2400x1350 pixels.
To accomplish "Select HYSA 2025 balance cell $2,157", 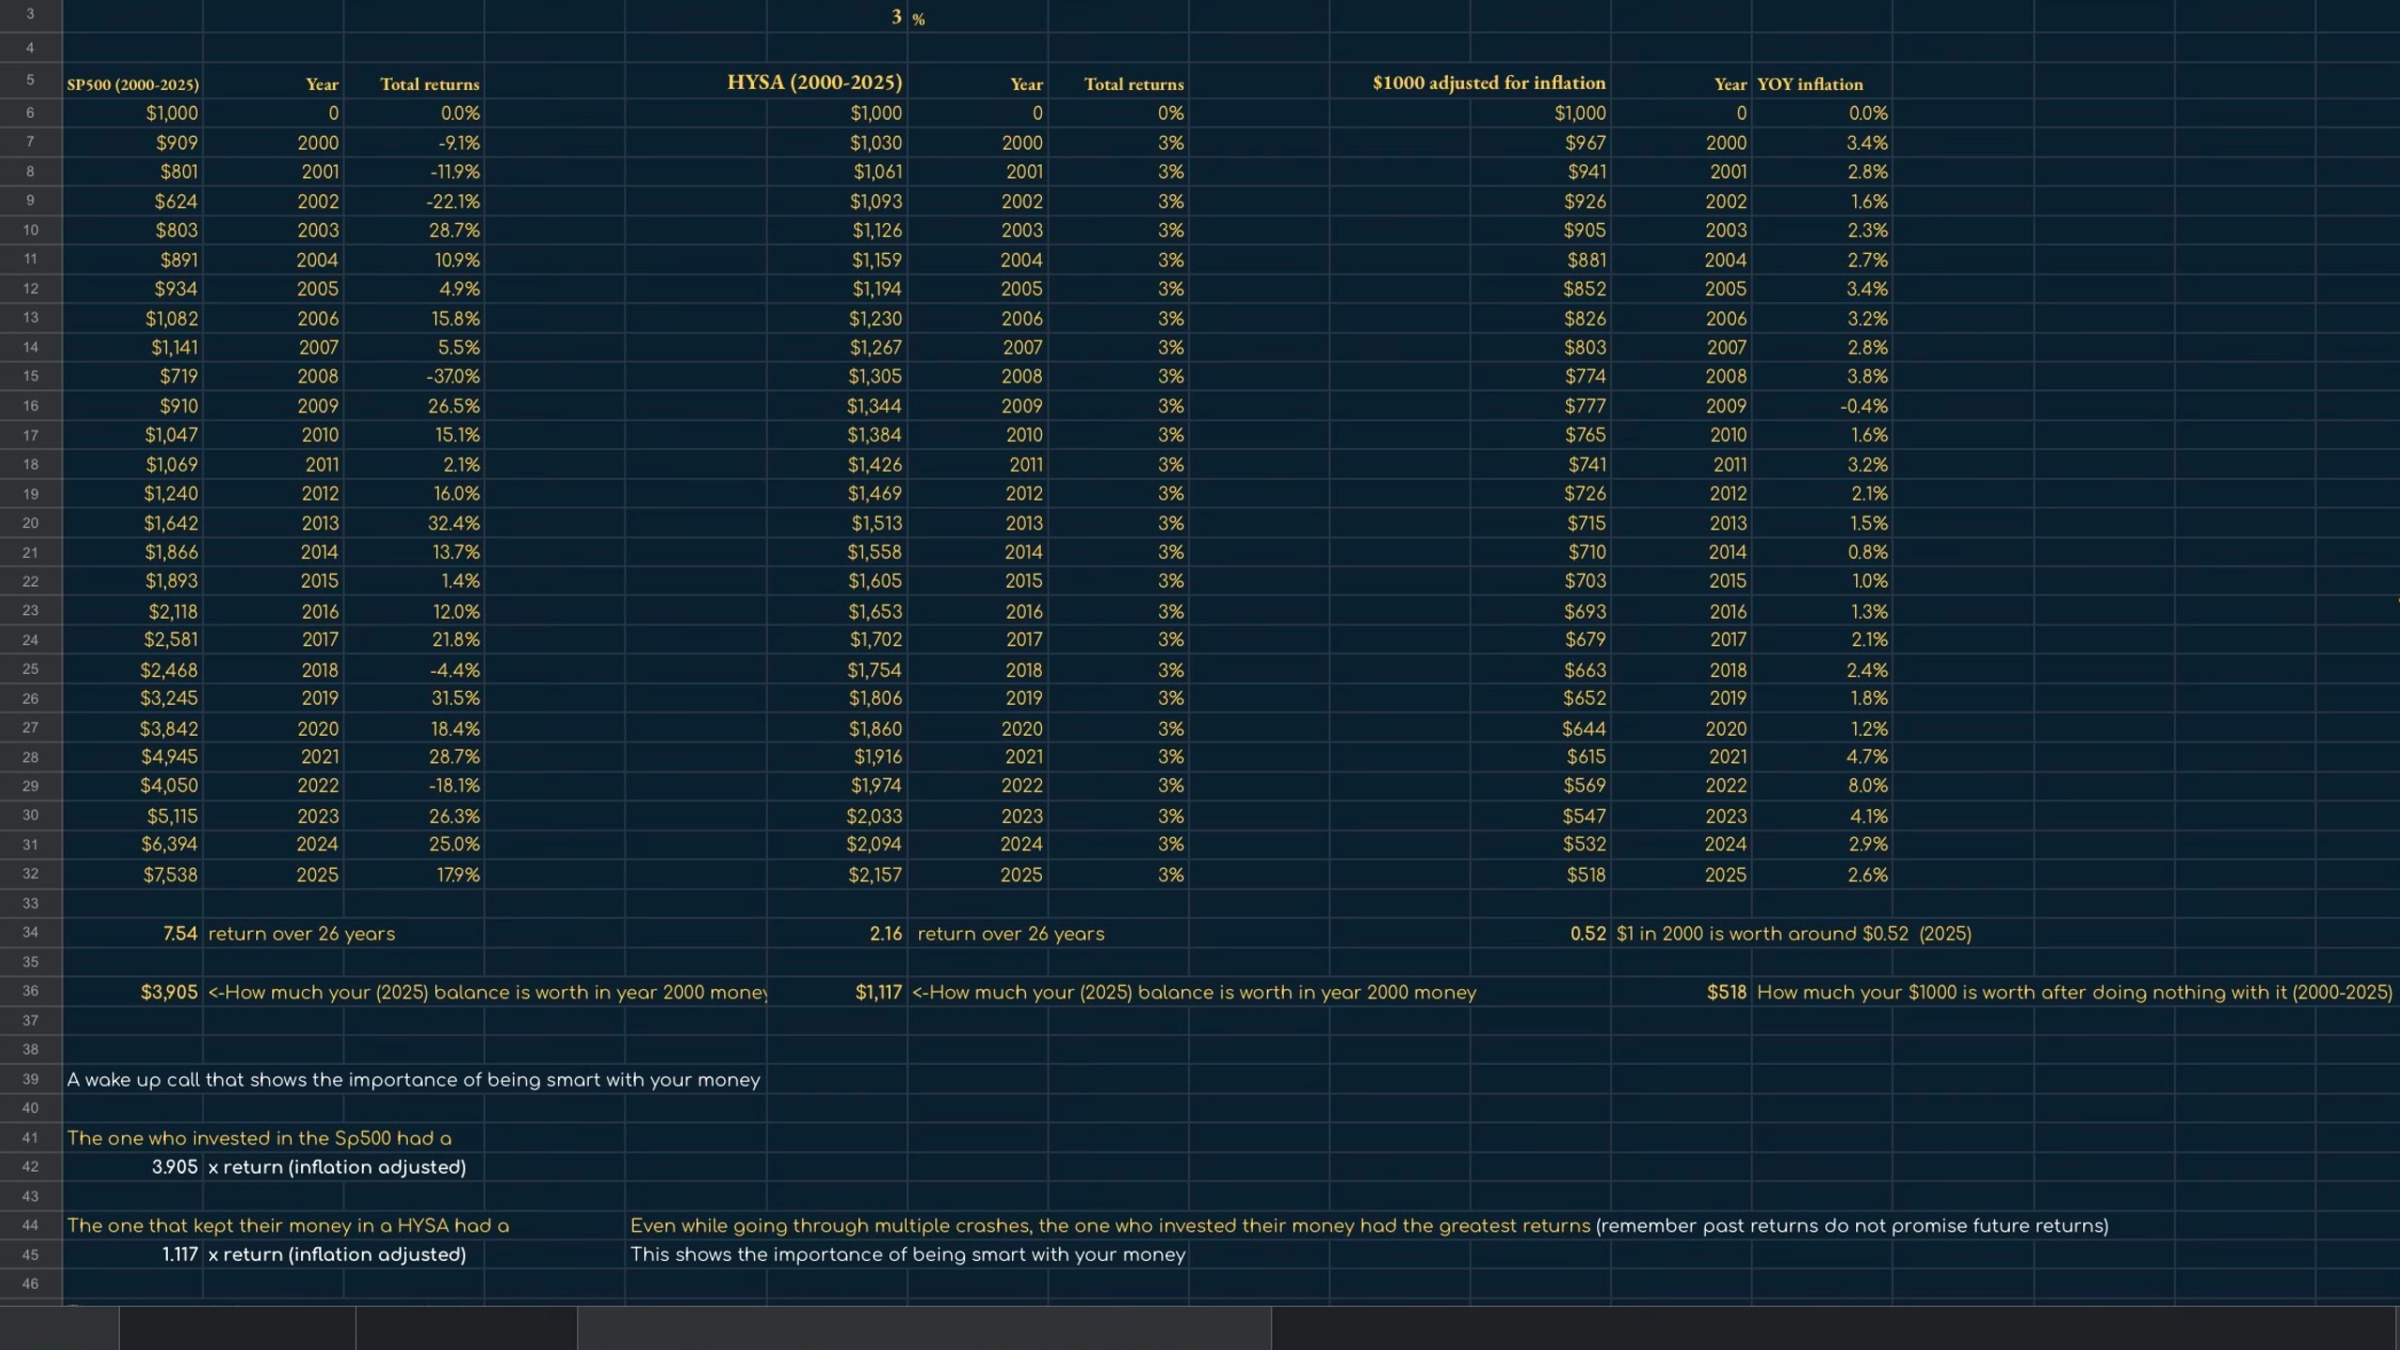I will click(x=837, y=875).
